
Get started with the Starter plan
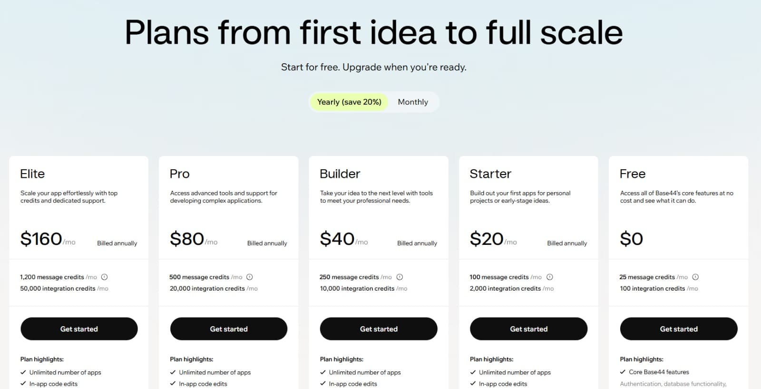528,329
